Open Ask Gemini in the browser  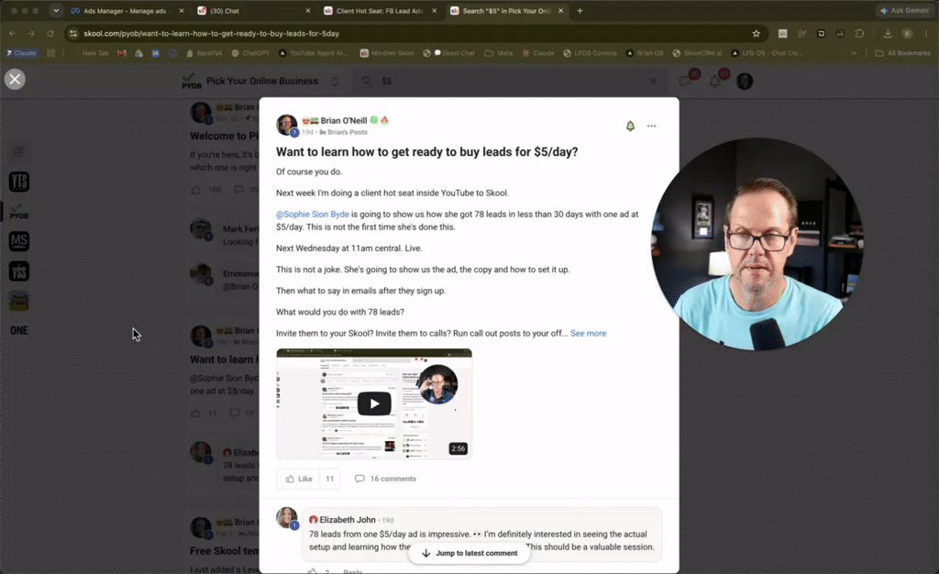coord(906,11)
